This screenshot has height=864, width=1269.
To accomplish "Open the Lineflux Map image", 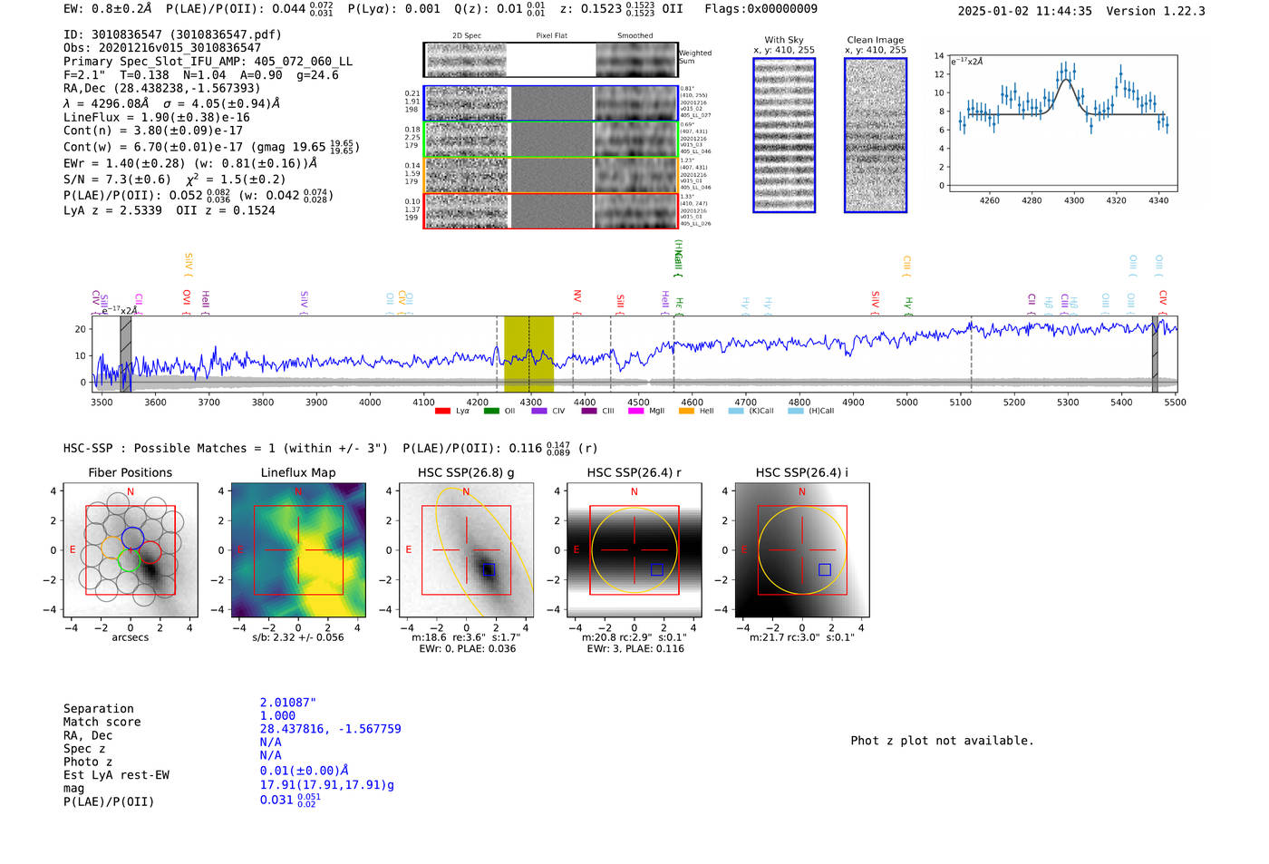I will tap(298, 550).
